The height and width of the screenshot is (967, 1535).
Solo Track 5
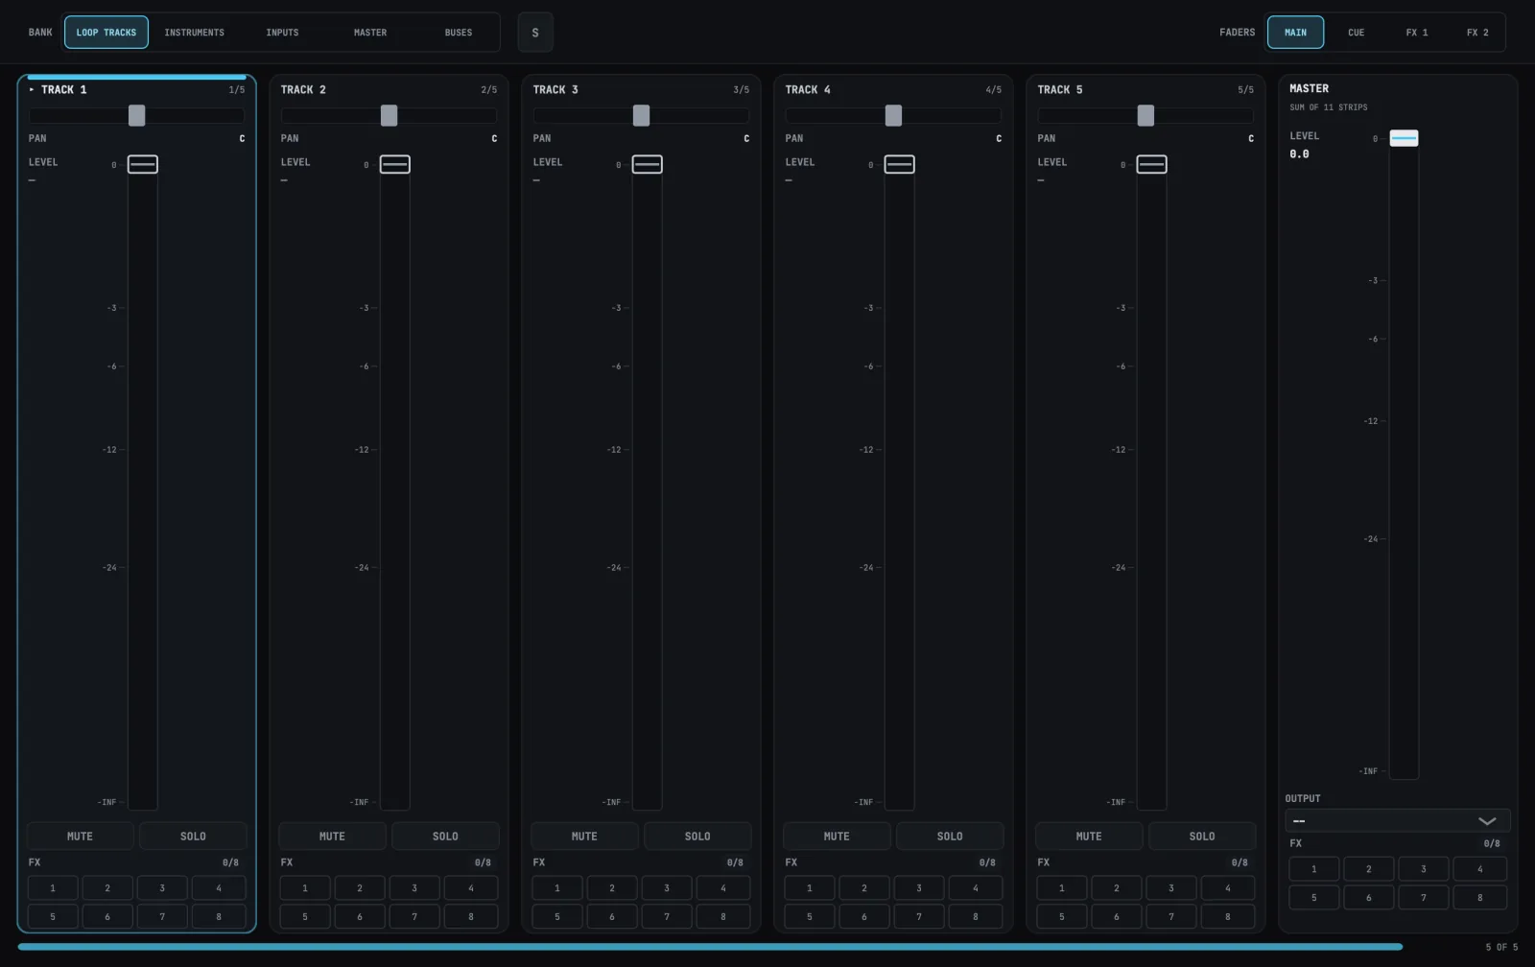(x=1202, y=837)
